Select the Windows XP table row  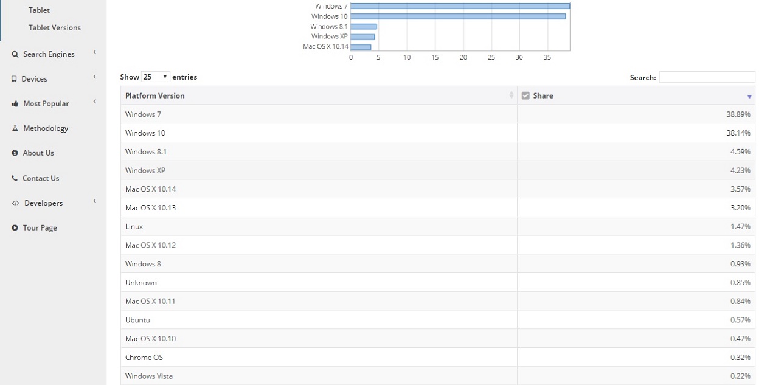click(x=438, y=170)
